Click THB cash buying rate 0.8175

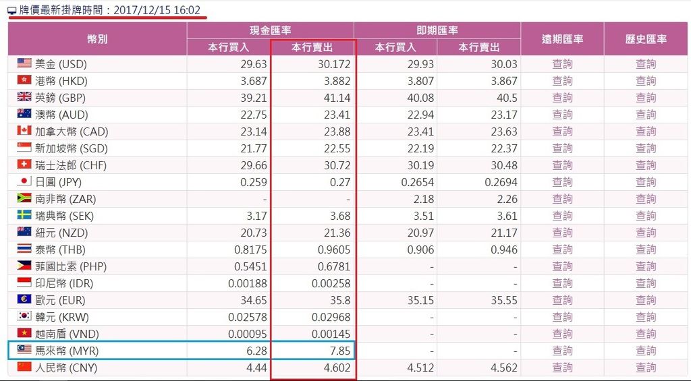(250, 250)
